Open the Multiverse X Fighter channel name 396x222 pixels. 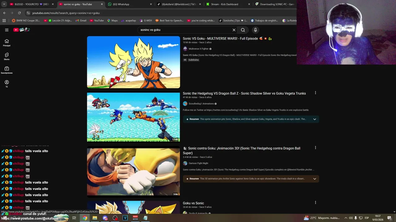point(199,49)
